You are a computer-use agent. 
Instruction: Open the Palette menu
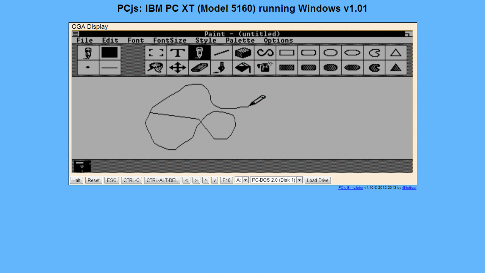coord(240,40)
